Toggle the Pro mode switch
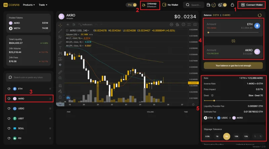Viewport: 269px width, 149px height. click(x=131, y=5)
